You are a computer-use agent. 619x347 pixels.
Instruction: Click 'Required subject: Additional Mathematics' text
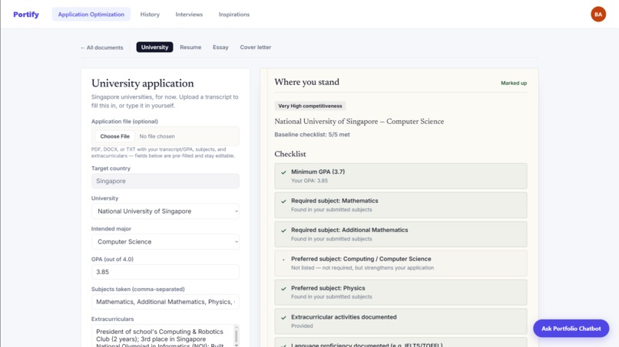point(349,230)
